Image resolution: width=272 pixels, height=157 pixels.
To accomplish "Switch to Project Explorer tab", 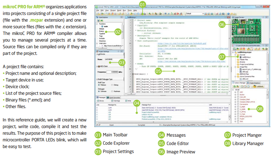I will point(253,83).
